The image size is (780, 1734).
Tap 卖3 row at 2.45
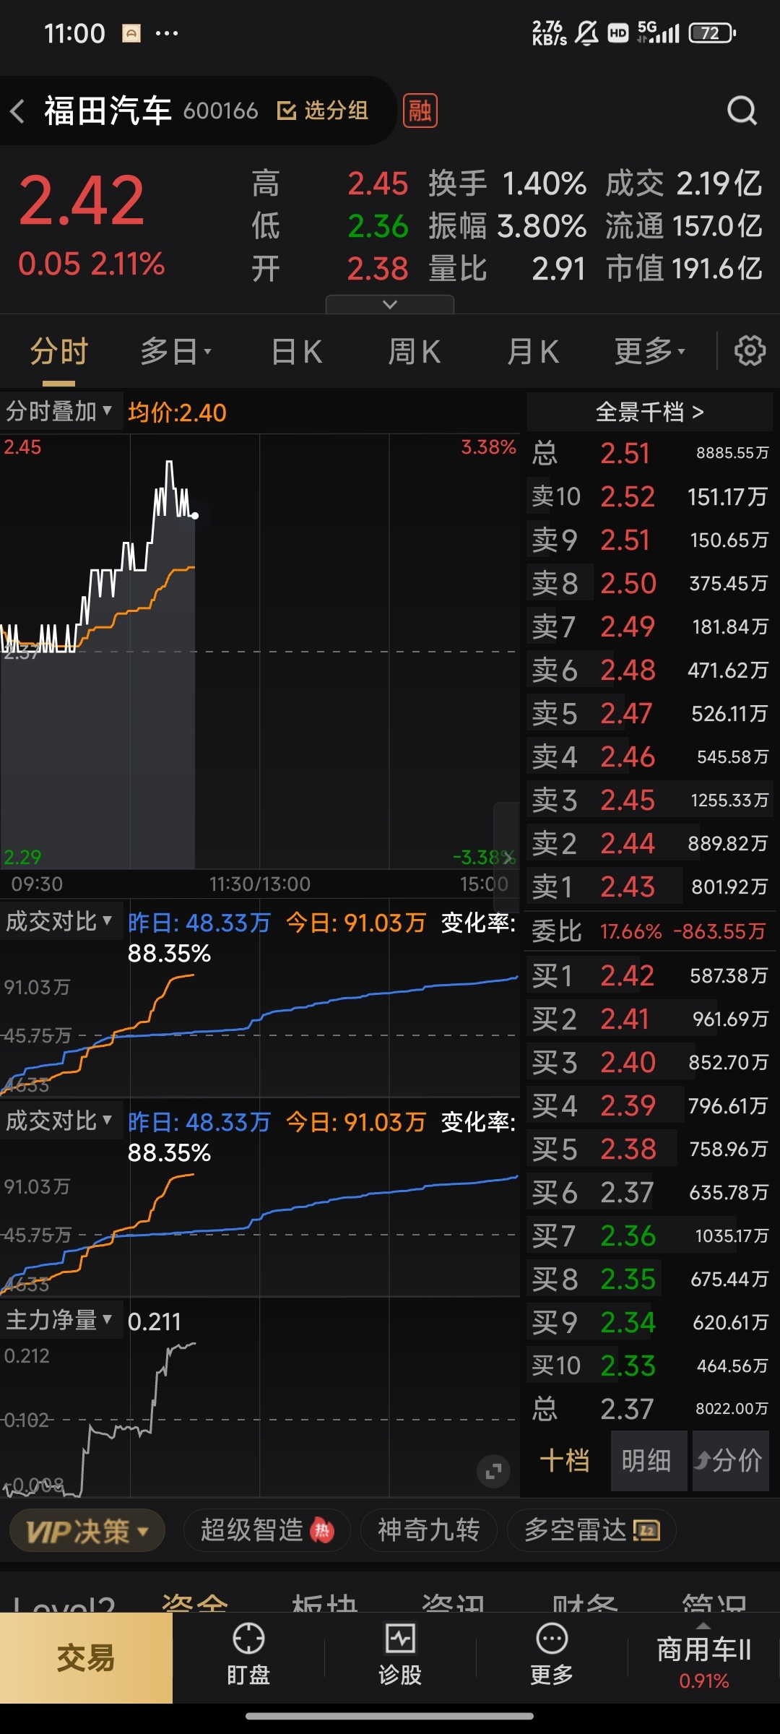coord(650,800)
